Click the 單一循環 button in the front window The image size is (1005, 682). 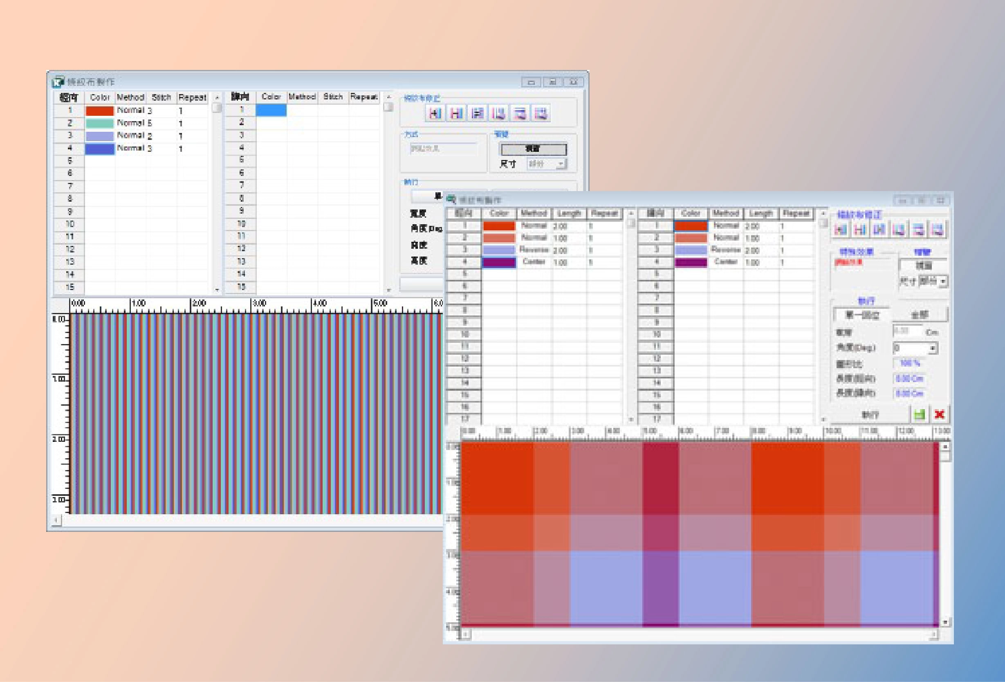point(862,315)
